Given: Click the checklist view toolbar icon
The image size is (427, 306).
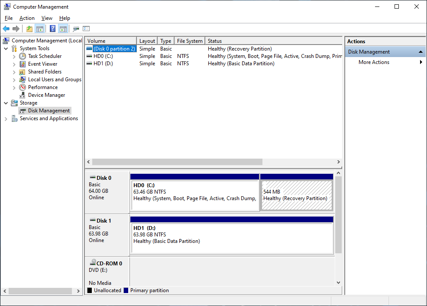Looking at the screenshot, I should (86, 29).
